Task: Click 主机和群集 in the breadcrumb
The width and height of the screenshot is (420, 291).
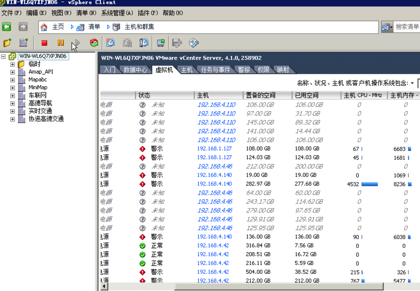Action: pos(140,27)
